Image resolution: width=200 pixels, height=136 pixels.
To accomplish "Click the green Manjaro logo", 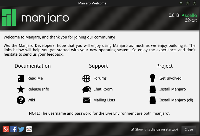I will point(9,17).
